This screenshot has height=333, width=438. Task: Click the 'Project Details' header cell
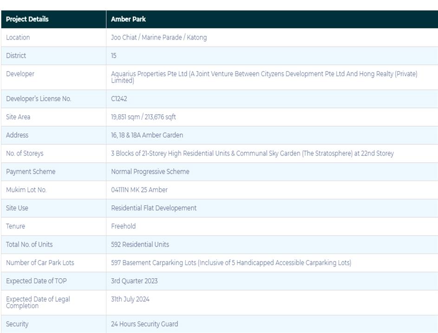pos(27,19)
